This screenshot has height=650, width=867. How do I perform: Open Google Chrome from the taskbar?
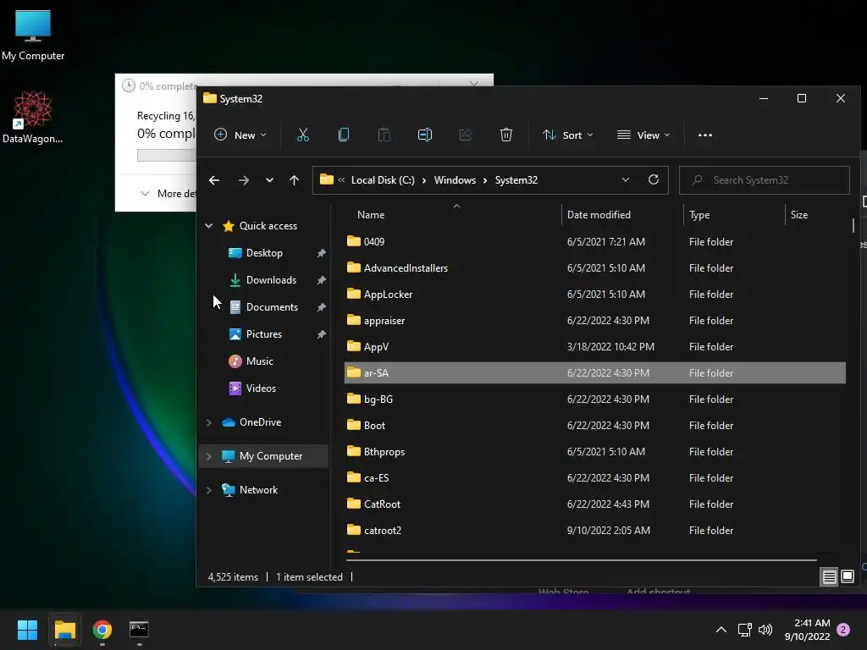click(x=102, y=630)
